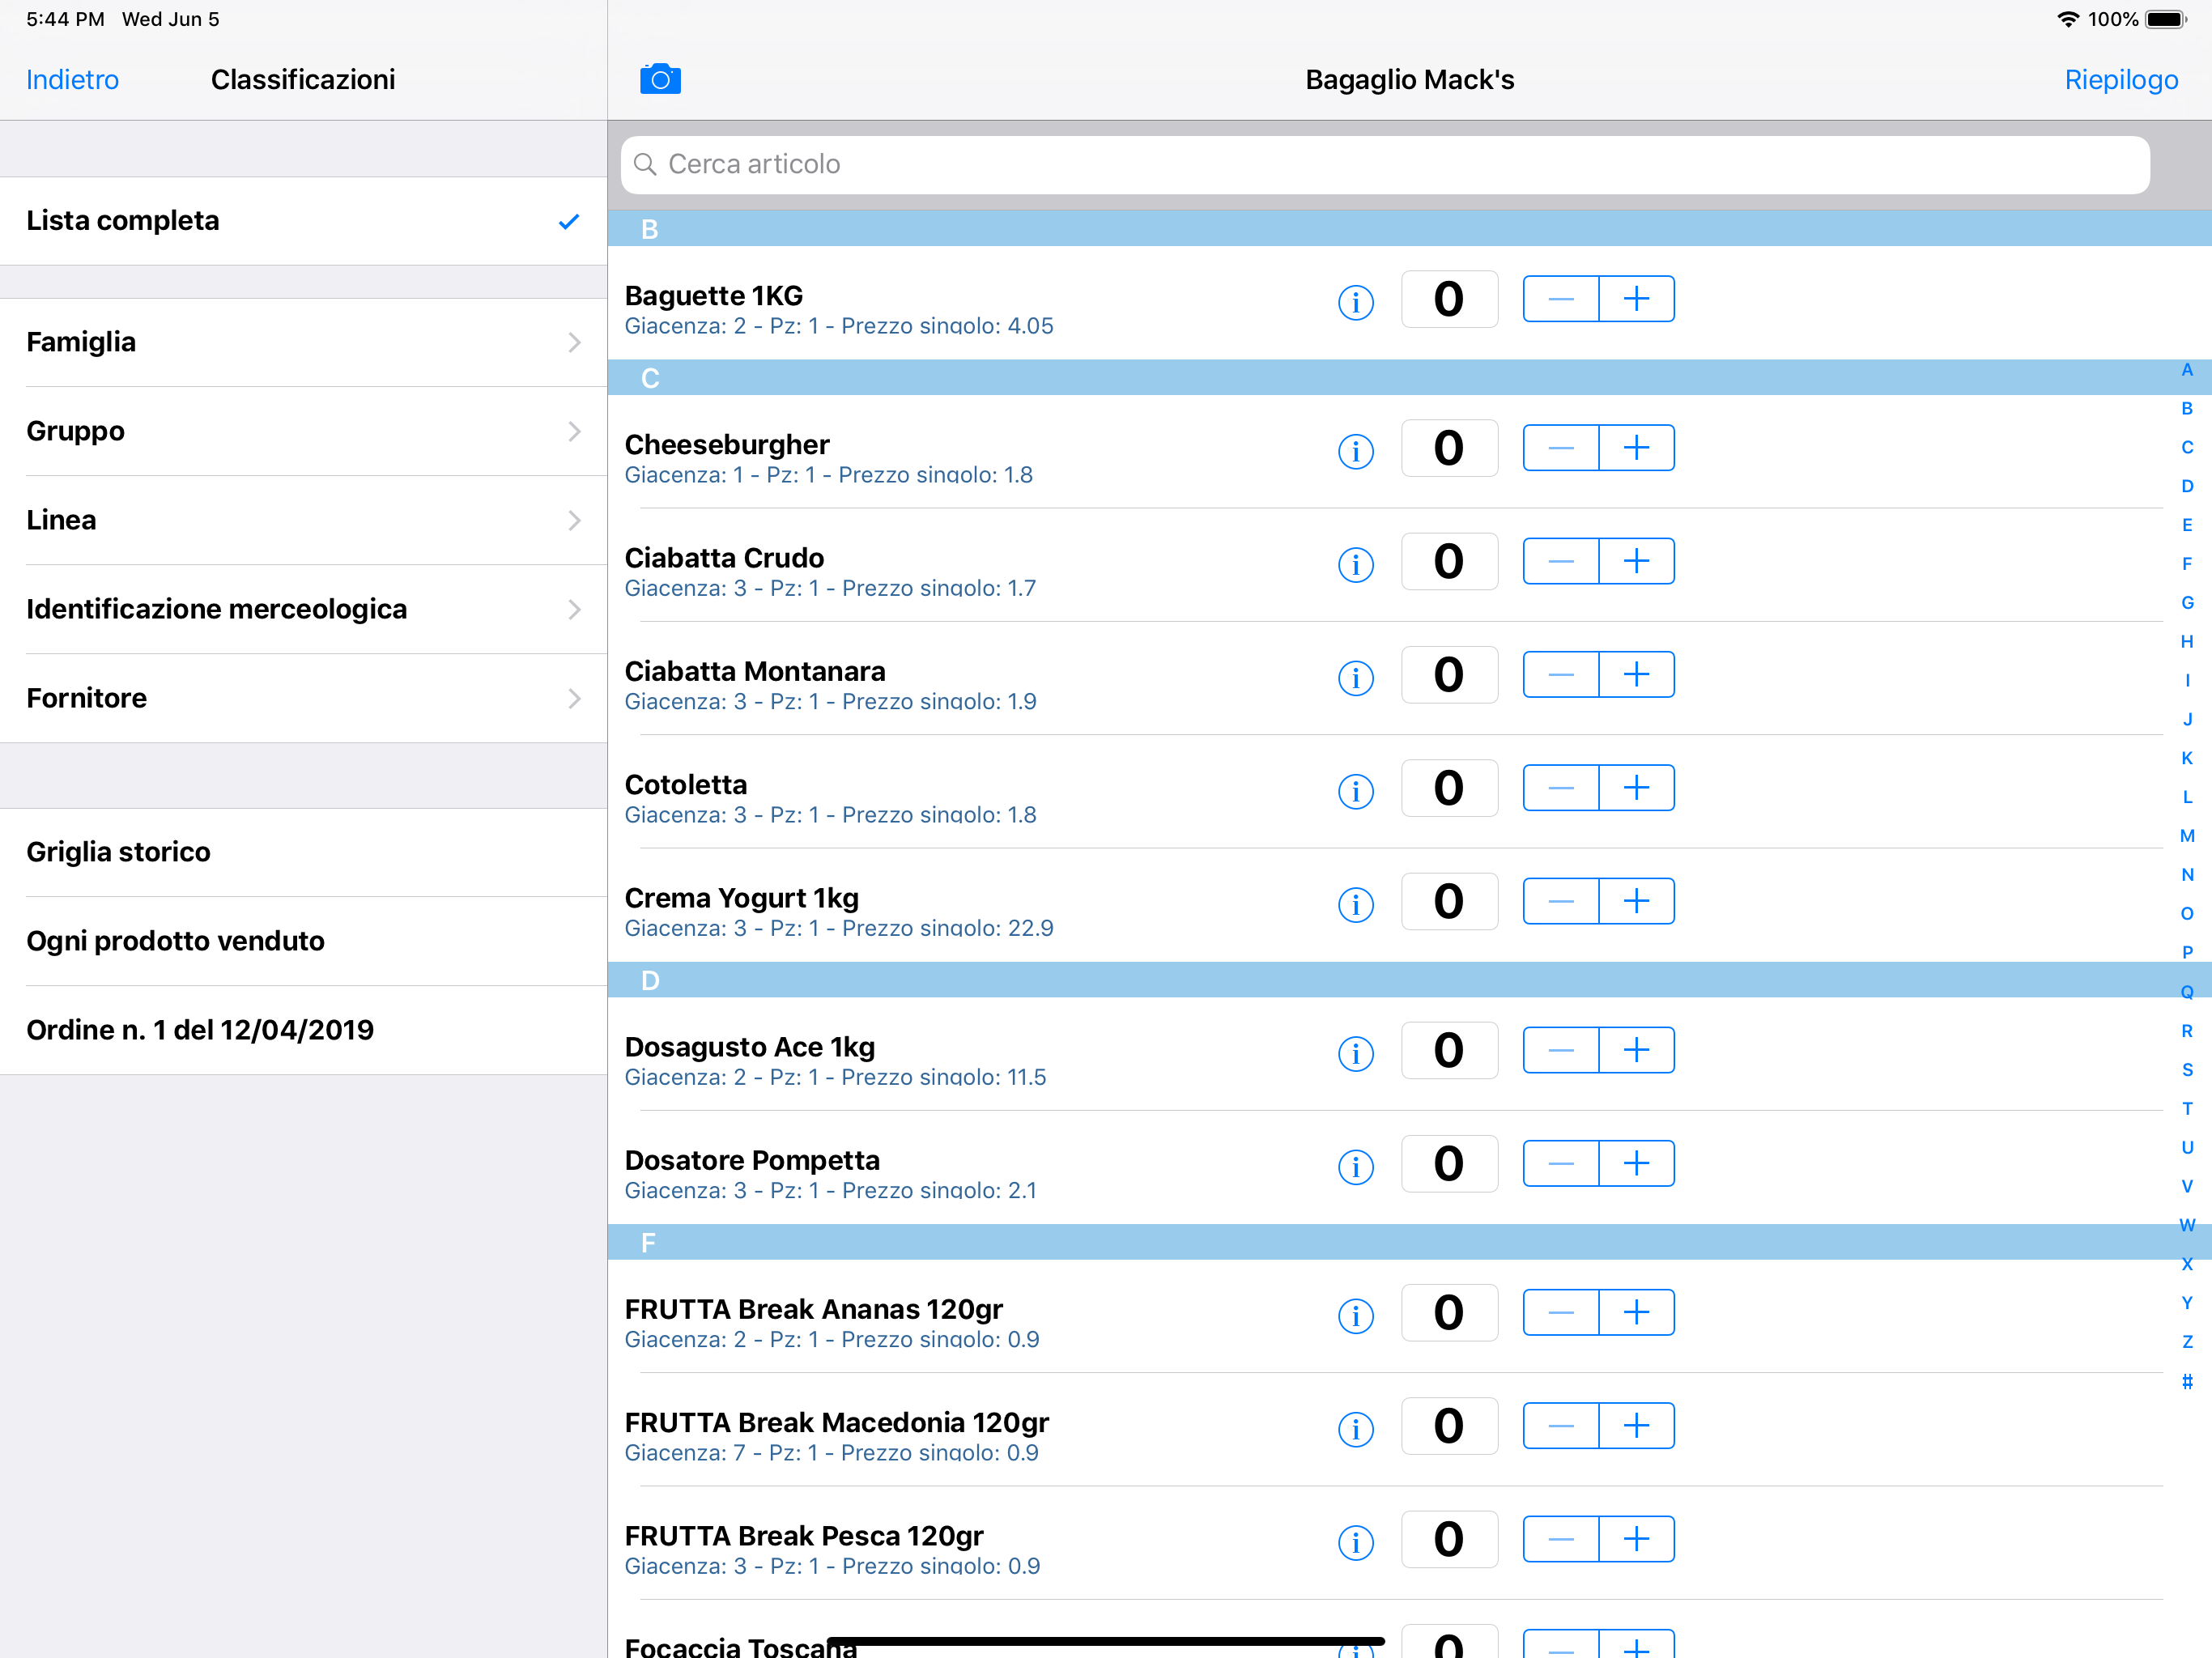Increase FRUTTA Break Ananas 120gr quantity
Screen dimensions: 2212x1658
pyautogui.click(x=1636, y=1312)
